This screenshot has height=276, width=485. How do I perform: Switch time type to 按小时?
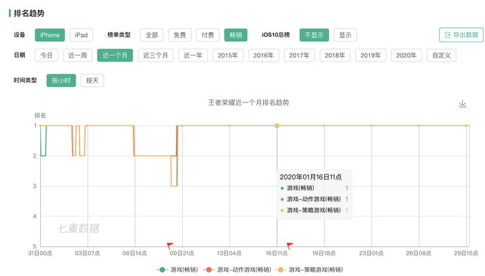[x=61, y=80]
